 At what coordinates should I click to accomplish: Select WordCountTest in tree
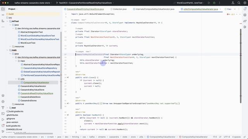click(28, 43)
